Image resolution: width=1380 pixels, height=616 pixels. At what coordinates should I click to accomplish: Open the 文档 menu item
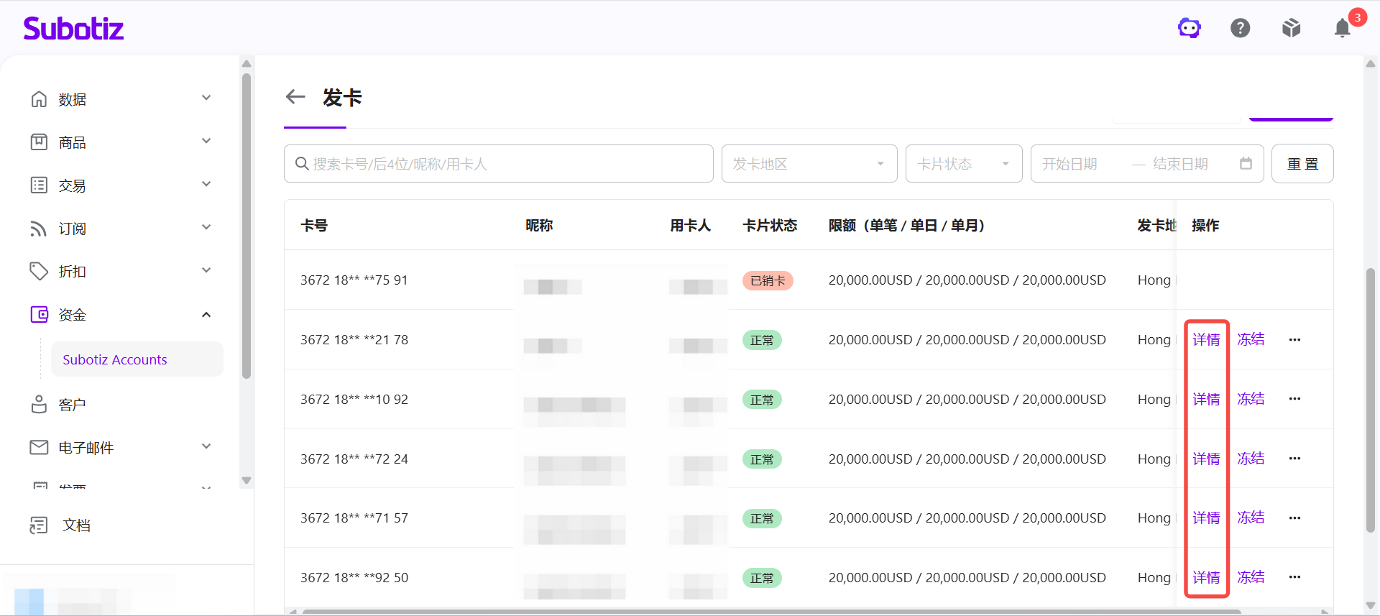76,525
